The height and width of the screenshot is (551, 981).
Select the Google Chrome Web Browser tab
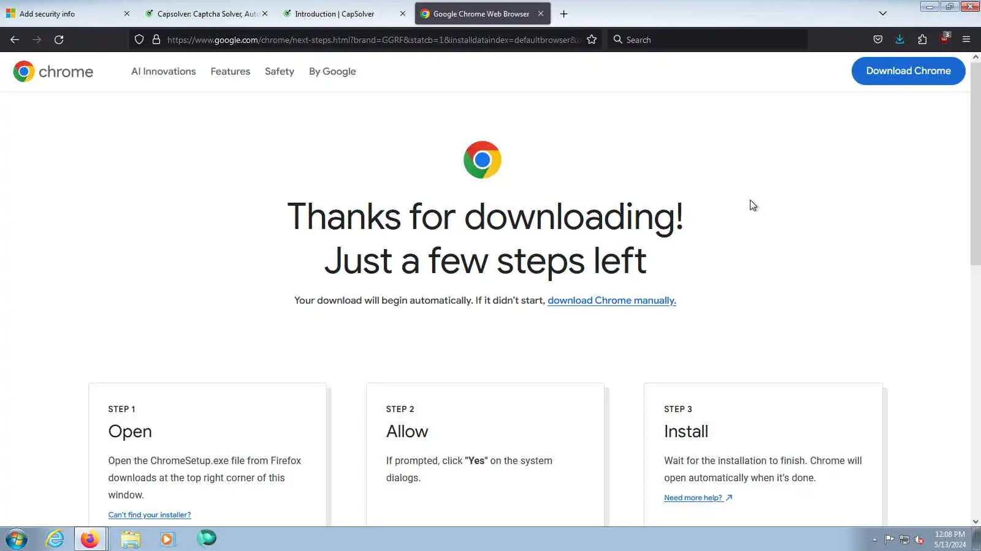[x=483, y=14]
